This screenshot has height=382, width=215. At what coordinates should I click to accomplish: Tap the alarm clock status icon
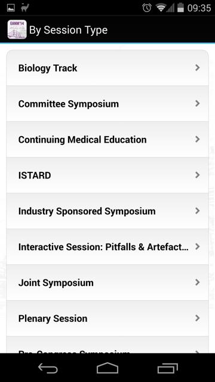click(x=147, y=8)
